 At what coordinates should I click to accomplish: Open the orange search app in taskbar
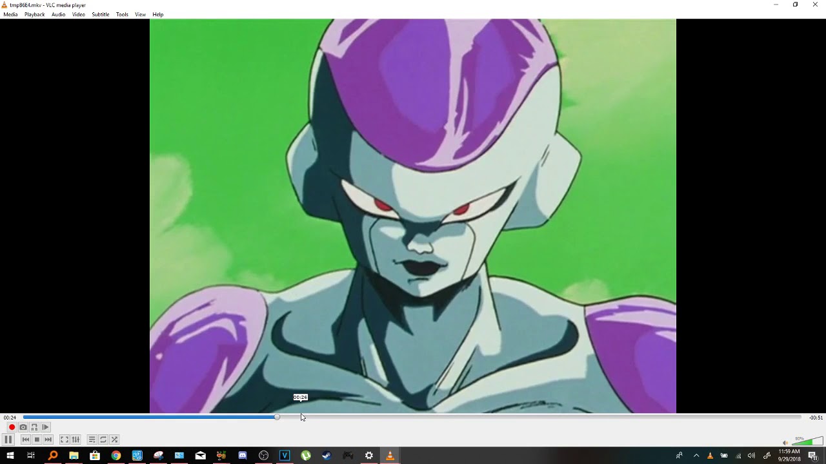point(53,456)
